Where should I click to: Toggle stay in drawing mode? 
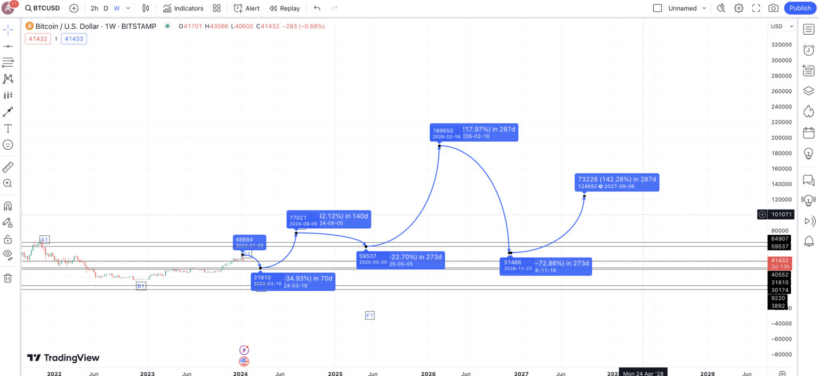[x=8, y=222]
